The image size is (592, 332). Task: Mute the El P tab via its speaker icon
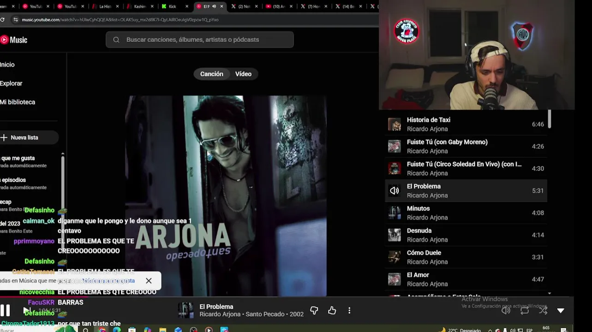pos(214,6)
